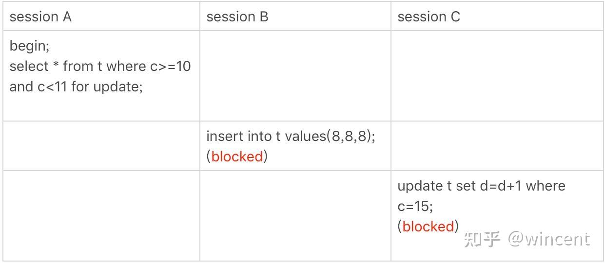Click the update t set d=d+1 statement

pyautogui.click(x=482, y=186)
